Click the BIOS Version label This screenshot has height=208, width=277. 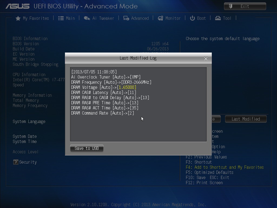pyautogui.click(x=26, y=44)
